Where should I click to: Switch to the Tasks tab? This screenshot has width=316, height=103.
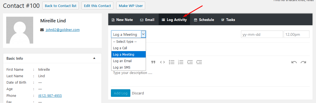coord(228,20)
